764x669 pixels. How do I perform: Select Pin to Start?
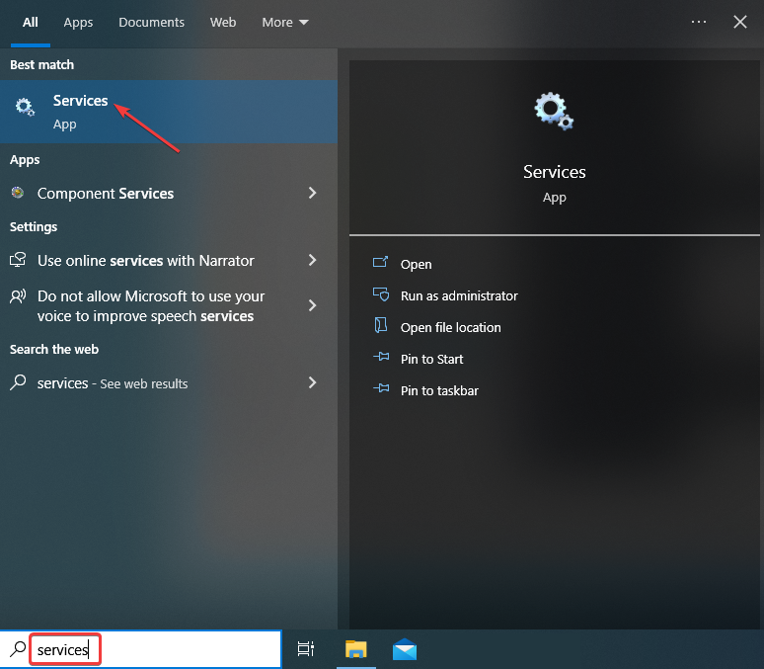click(431, 359)
